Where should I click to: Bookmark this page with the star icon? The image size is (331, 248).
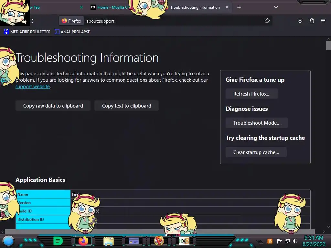267,21
